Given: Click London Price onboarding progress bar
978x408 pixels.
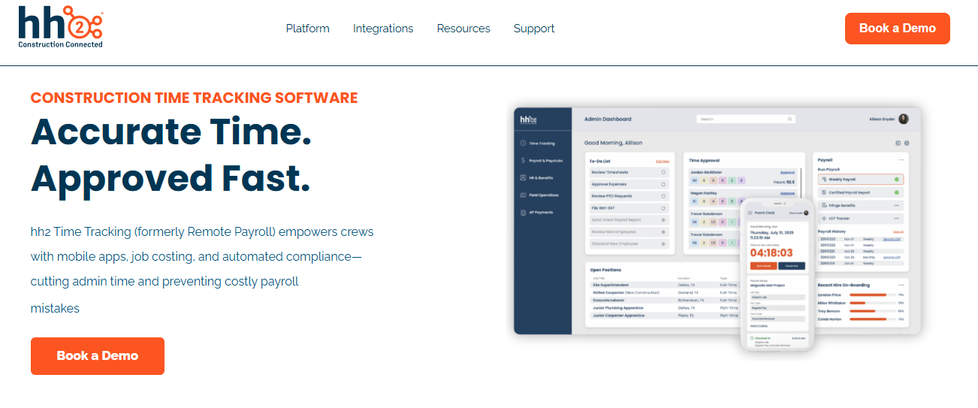Looking at the screenshot, I should 871,295.
